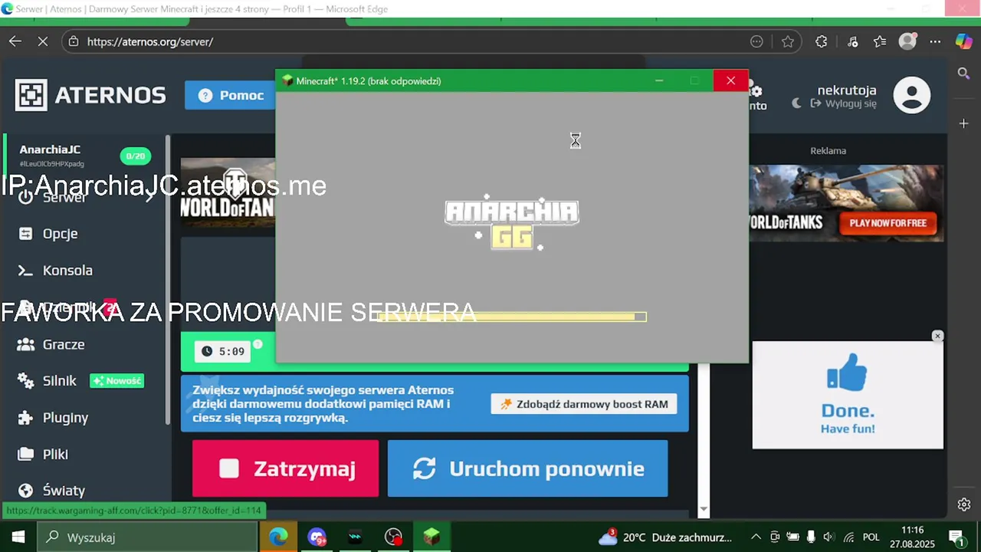Open the Windows notification center icon
981x552 pixels.
956,537
